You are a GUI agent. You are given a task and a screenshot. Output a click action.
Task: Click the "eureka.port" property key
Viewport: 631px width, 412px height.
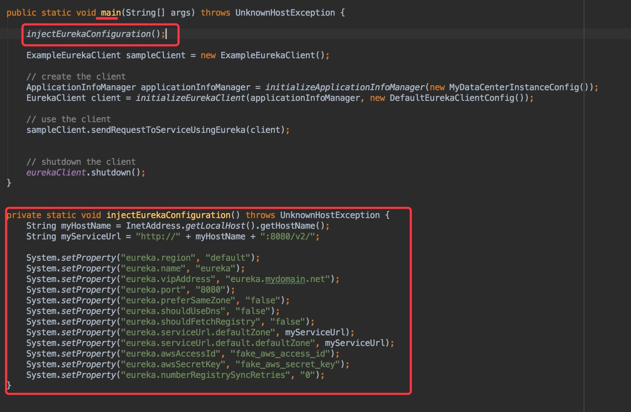coord(153,290)
